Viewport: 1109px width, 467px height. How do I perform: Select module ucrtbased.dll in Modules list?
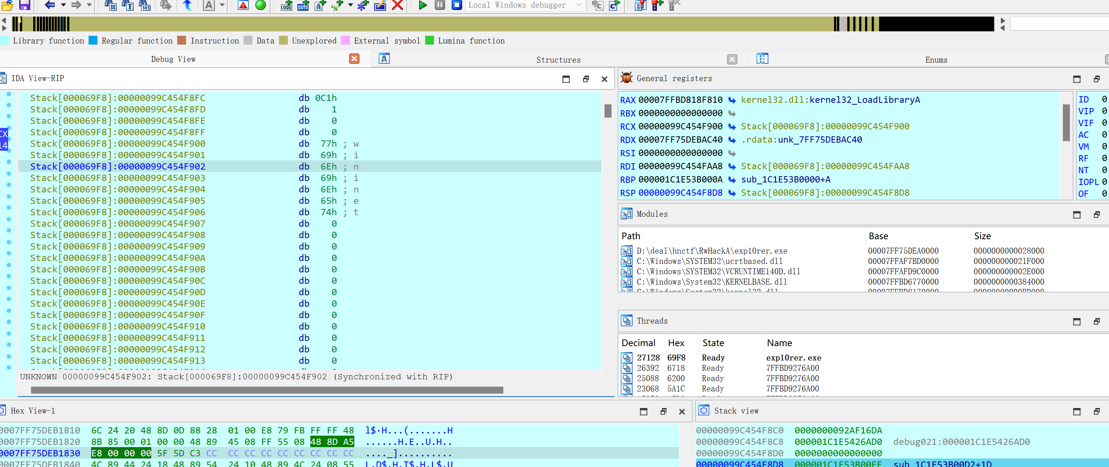(x=863, y=261)
